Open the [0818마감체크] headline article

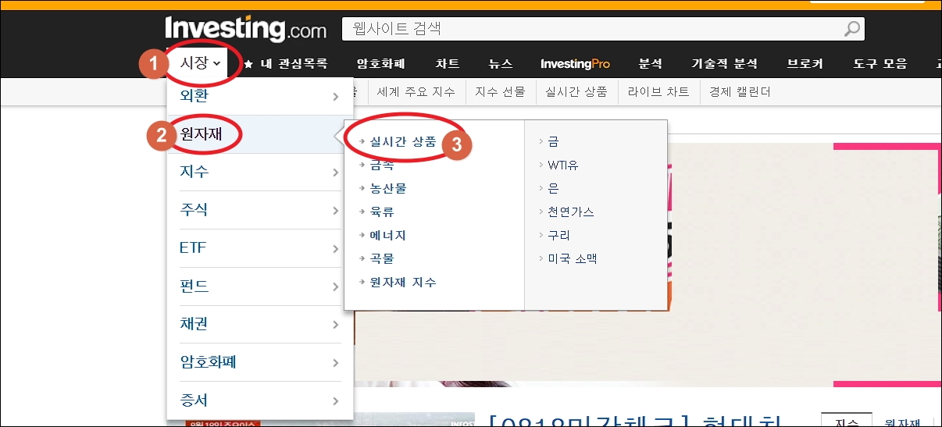pyautogui.click(x=637, y=422)
